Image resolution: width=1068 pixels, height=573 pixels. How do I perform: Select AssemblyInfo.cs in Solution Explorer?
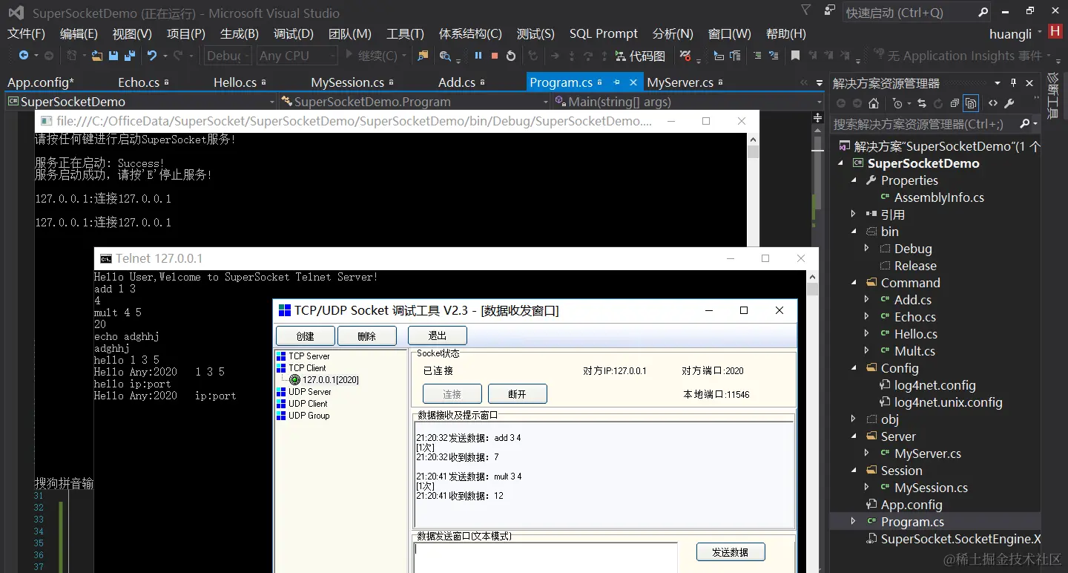pyautogui.click(x=939, y=197)
